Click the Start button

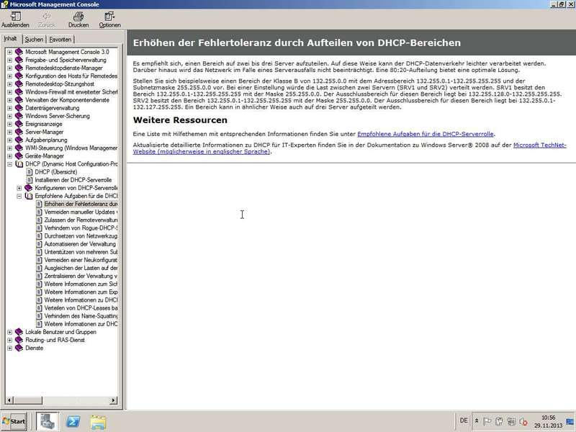(x=14, y=421)
